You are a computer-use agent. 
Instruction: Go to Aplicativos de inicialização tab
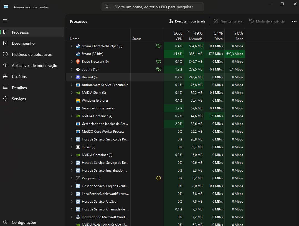(x=32, y=66)
